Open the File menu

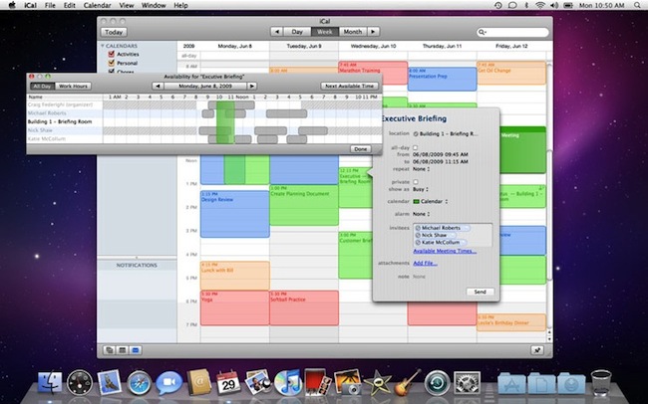click(x=50, y=5)
